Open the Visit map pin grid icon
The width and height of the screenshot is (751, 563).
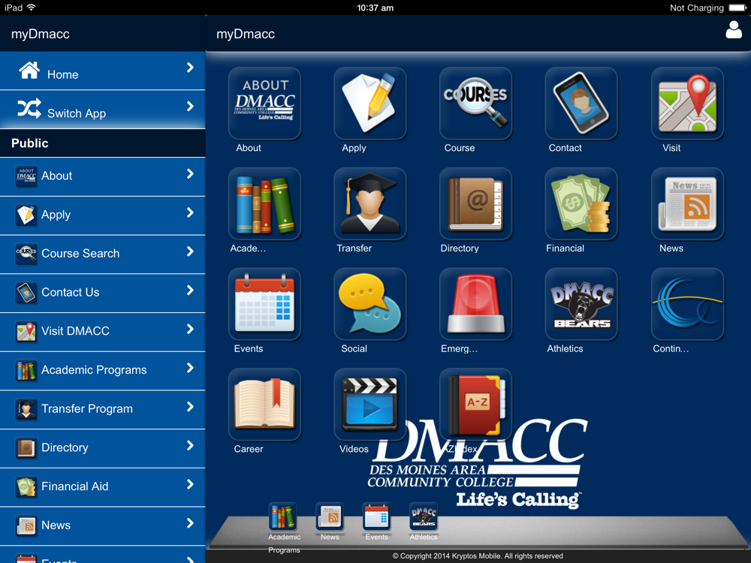pyautogui.click(x=687, y=103)
